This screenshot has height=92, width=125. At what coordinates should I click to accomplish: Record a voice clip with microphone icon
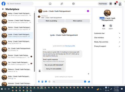tap(39, 82)
